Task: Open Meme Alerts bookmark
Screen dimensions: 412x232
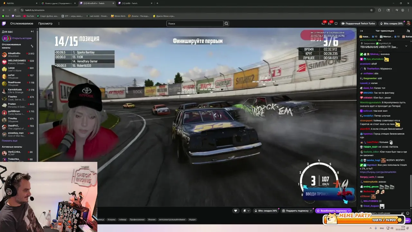Action: coord(118,16)
